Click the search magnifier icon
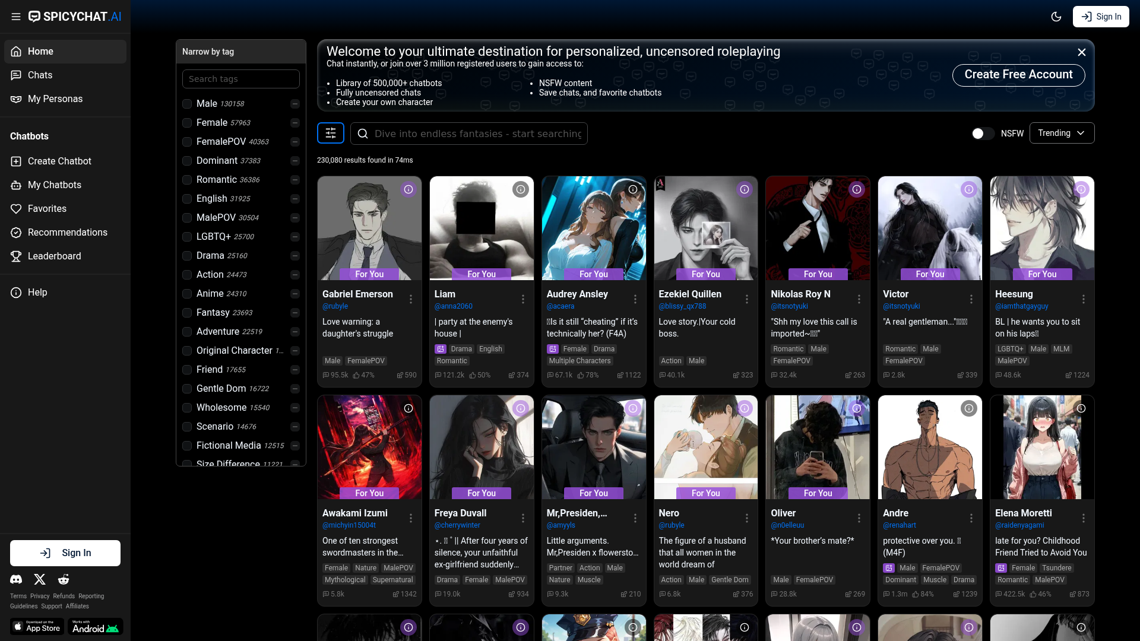The image size is (1140, 641). click(x=363, y=134)
